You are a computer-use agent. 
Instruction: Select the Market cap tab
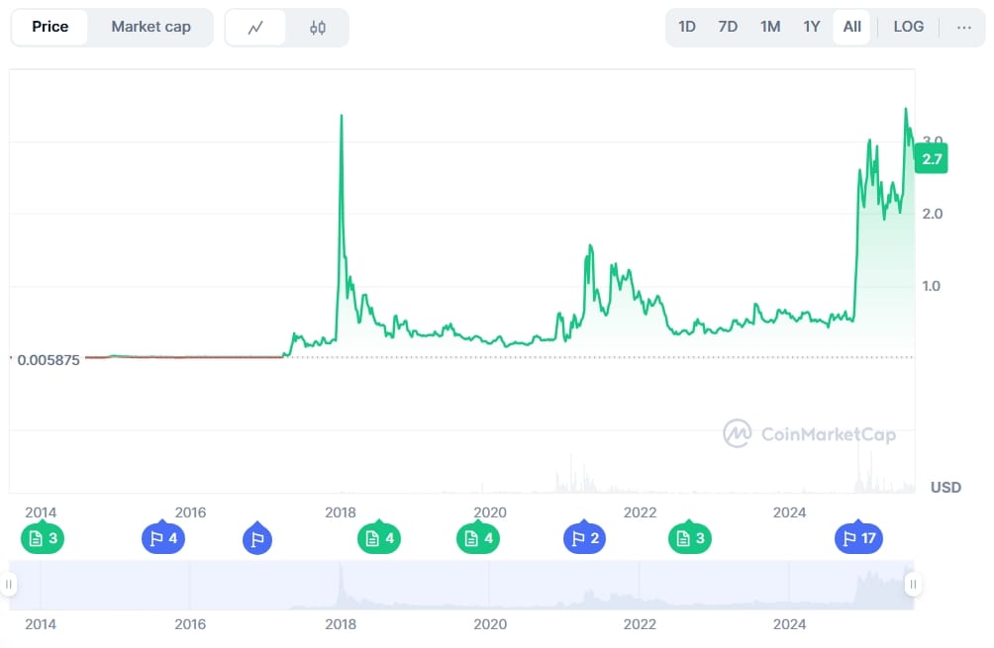[x=150, y=27]
